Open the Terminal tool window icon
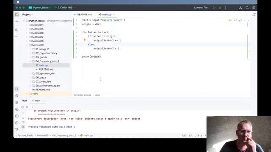The height and width of the screenshot is (152, 271). coord(17,116)
